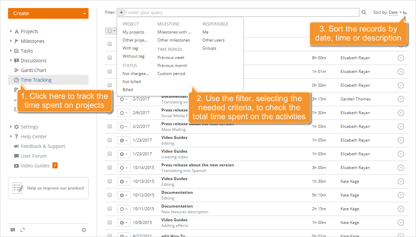
Task: Click the expand/fullscreen icon near the chat bubble
Action: [22, 230]
